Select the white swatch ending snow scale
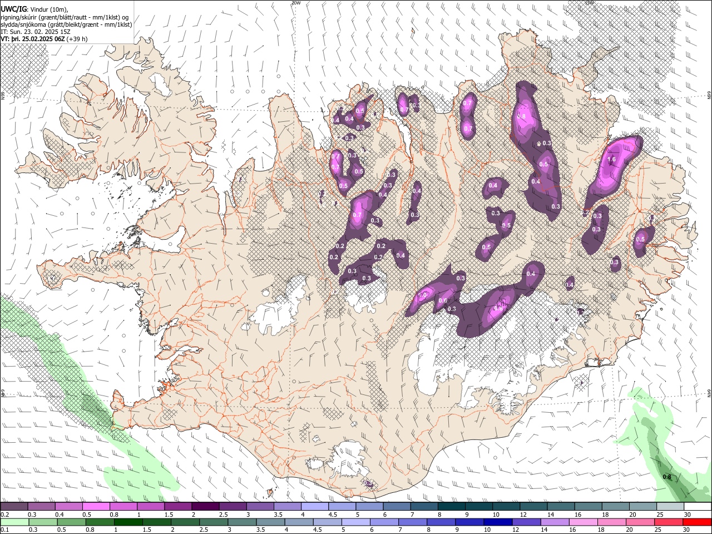 (x=698, y=506)
